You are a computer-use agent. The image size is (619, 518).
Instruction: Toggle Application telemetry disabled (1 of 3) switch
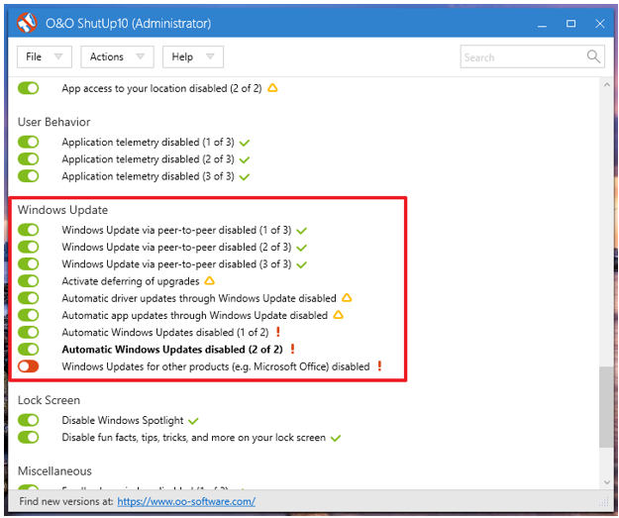pyautogui.click(x=29, y=142)
